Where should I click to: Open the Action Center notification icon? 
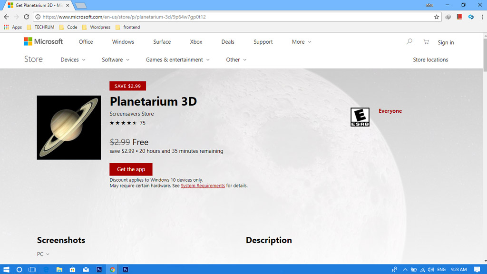pos(477,269)
